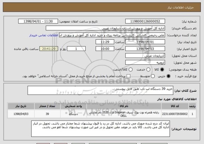Click the delivery city field ارومیه
This screenshot has height=144, width=204.
pos(145,63)
